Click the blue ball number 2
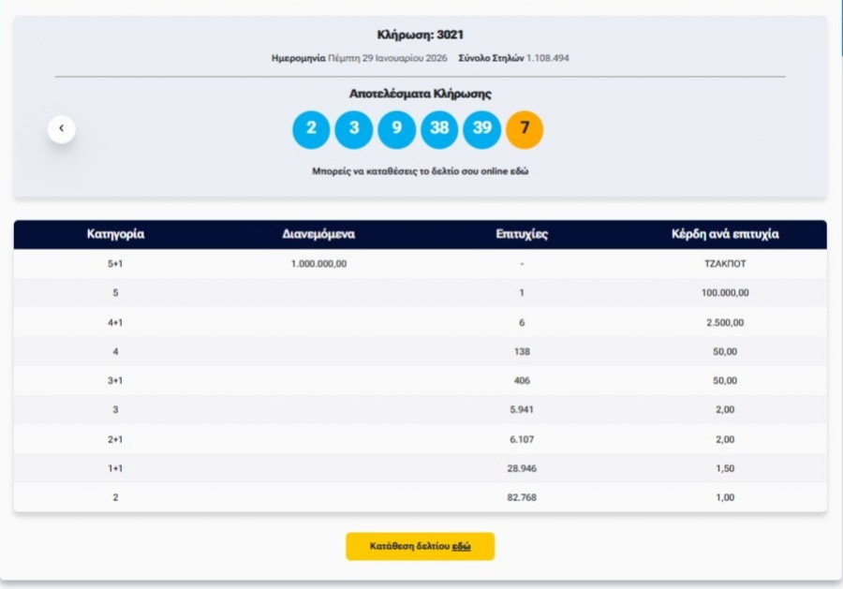 (x=311, y=129)
